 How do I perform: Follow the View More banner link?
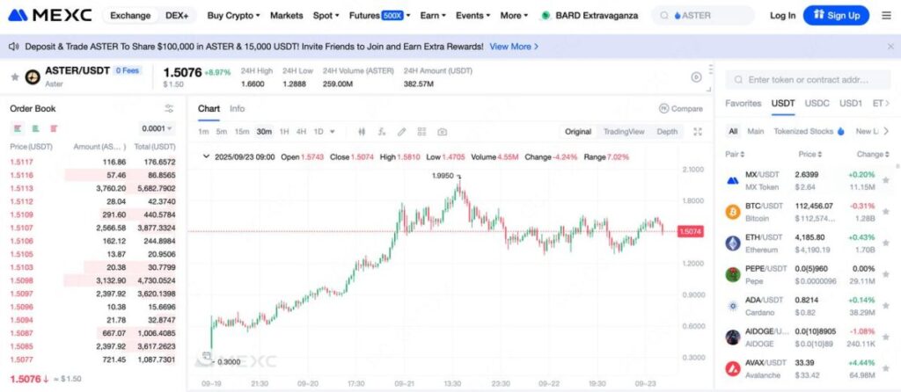pyautogui.click(x=514, y=47)
